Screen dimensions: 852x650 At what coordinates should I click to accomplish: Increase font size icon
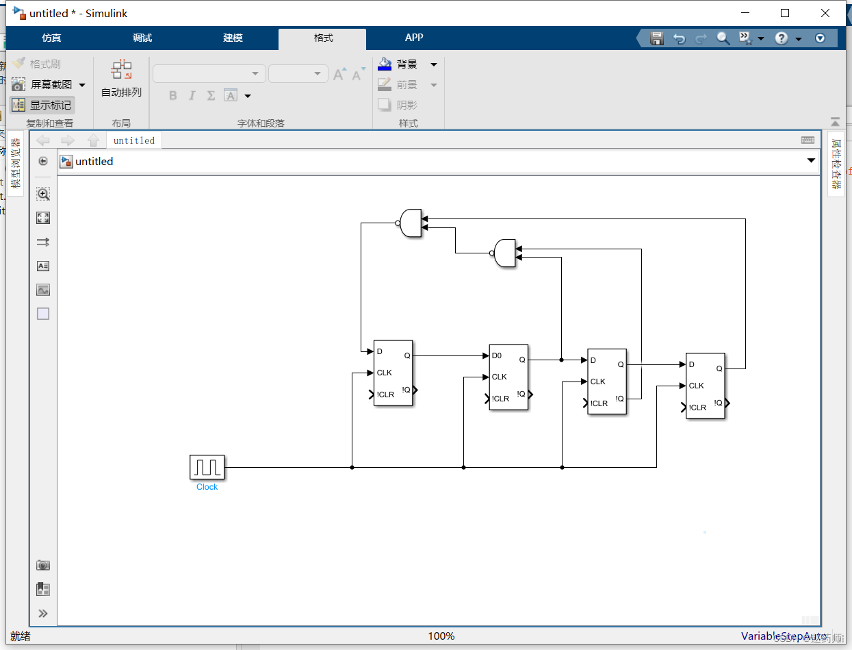339,74
